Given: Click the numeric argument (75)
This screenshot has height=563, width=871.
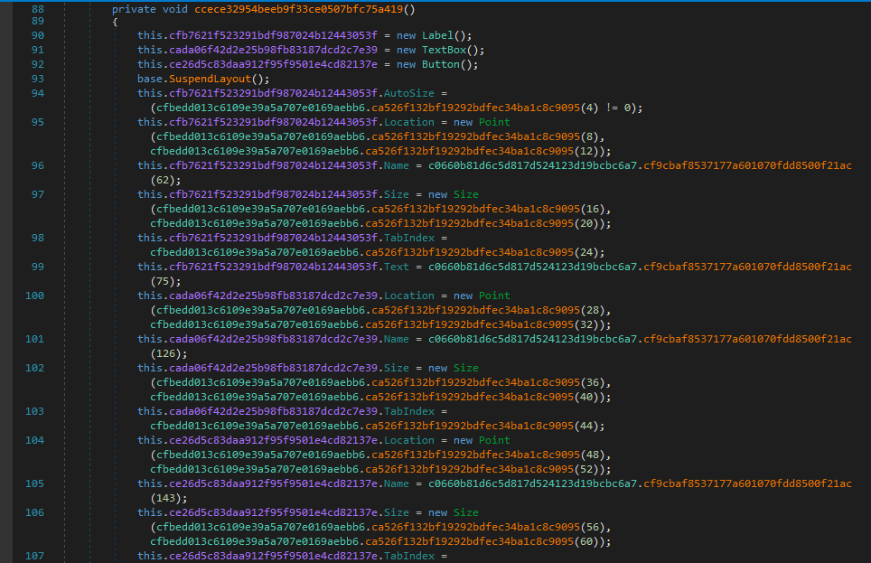Looking at the screenshot, I should click(x=163, y=281).
